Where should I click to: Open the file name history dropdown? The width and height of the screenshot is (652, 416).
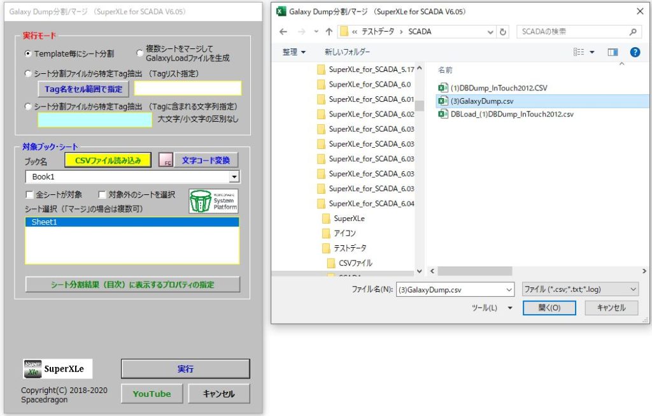coord(509,289)
